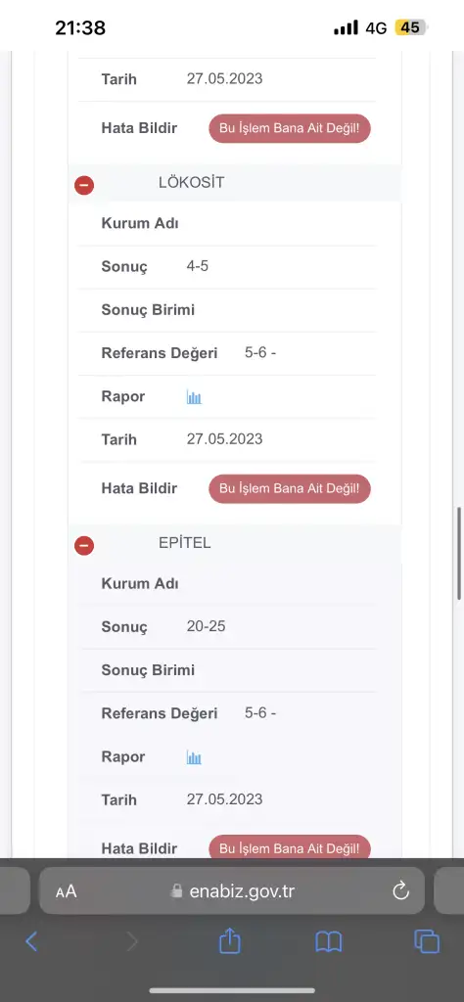Tap enabiz.gov.tr address bar
This screenshot has height=1002, width=464.
tap(232, 890)
